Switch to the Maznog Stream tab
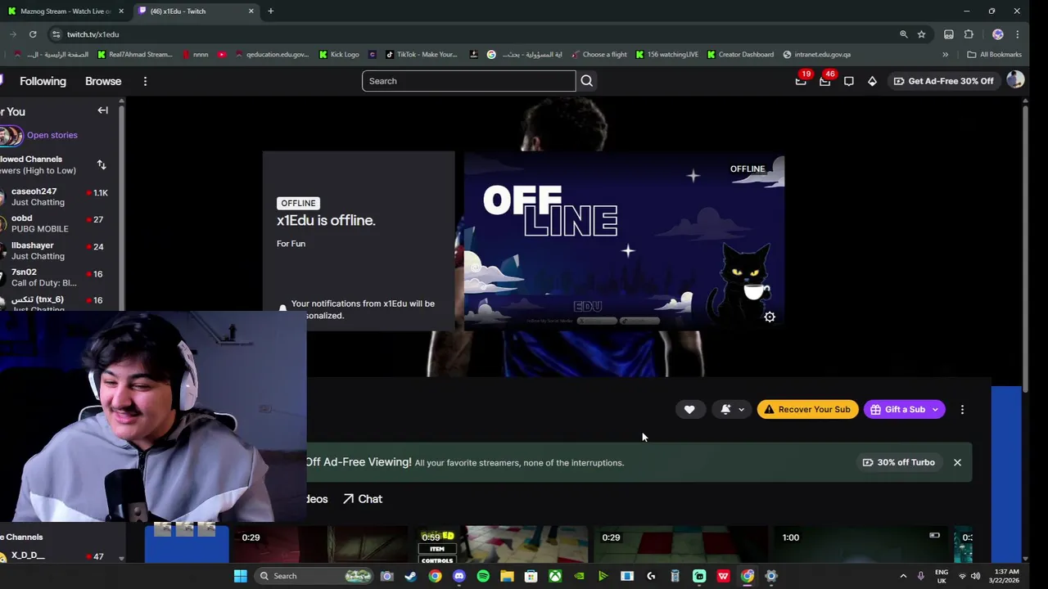The width and height of the screenshot is (1048, 589). point(65,11)
